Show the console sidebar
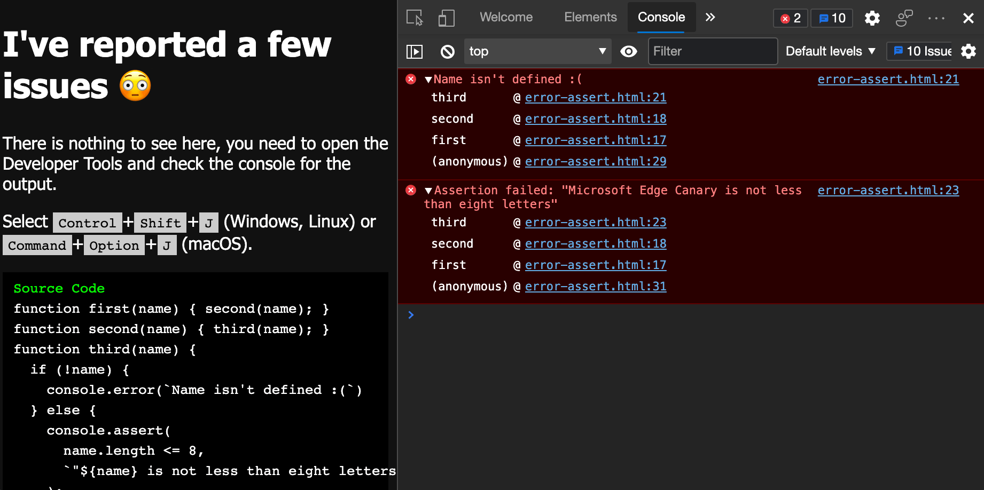Image resolution: width=984 pixels, height=490 pixels. [414, 51]
